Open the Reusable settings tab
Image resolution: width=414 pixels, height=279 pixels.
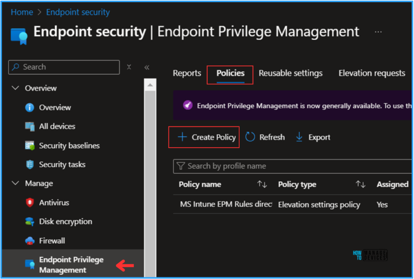290,73
